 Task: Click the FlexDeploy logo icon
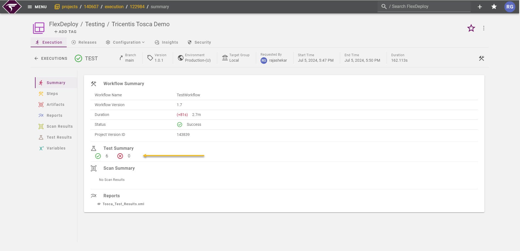(x=11, y=6)
